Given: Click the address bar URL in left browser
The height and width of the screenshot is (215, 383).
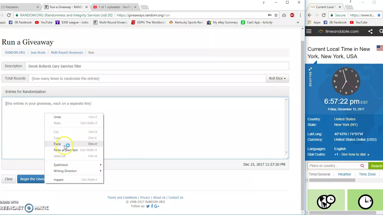Looking at the screenshot, I should [143, 15].
